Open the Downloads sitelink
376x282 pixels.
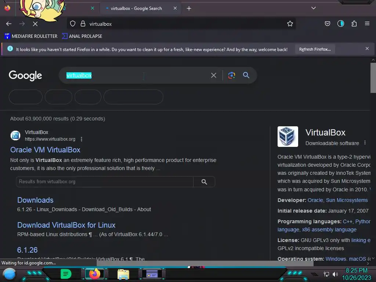pos(35,200)
